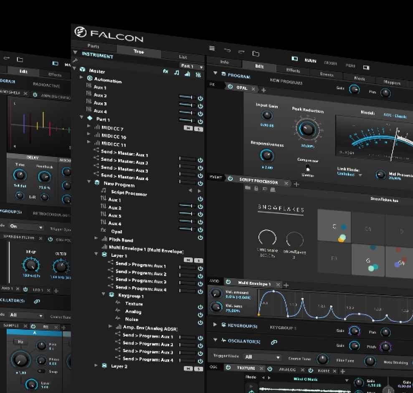Toggle power button on OPAL effect tab
This screenshot has height=393, width=413.
(x=230, y=87)
